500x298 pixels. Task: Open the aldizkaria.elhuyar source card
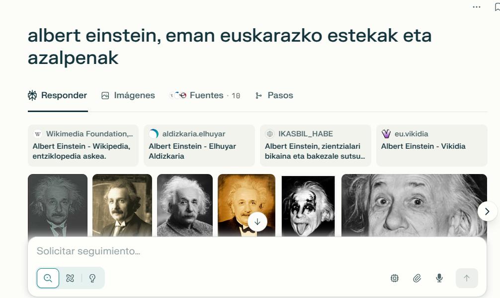pos(199,145)
